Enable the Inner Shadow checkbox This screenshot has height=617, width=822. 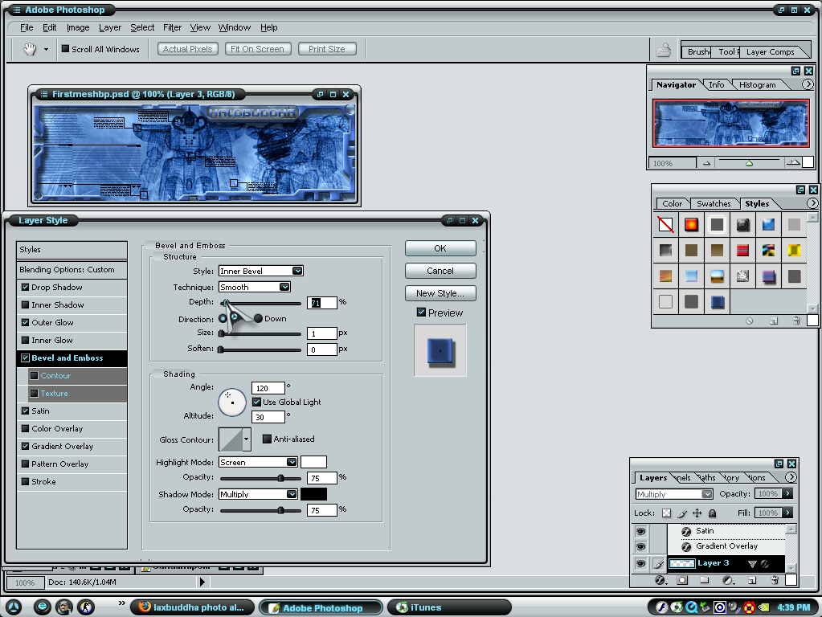pyautogui.click(x=25, y=305)
